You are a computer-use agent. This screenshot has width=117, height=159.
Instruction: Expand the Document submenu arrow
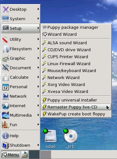38,68
